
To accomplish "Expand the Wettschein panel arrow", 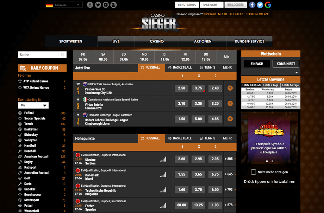I will 296,73.
